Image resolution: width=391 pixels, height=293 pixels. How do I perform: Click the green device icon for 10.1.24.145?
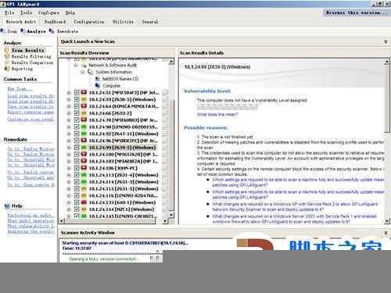84,216
